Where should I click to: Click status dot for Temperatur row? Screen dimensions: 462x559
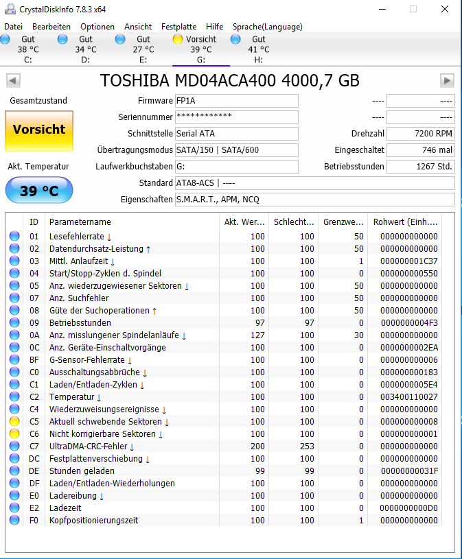click(x=14, y=397)
